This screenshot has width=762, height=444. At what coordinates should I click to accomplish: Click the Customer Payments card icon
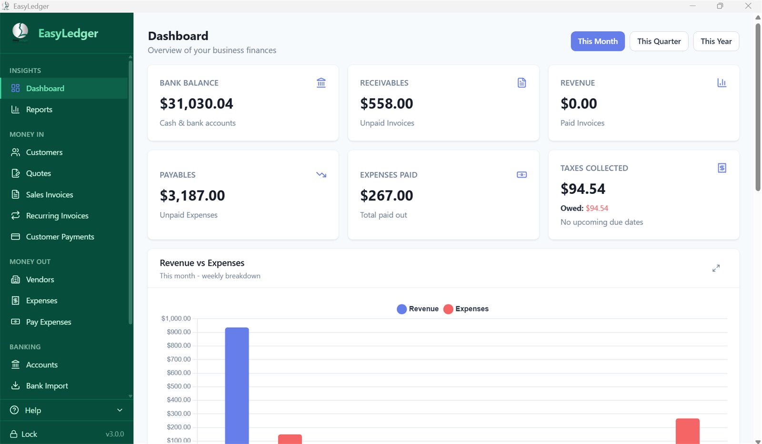pyautogui.click(x=16, y=237)
